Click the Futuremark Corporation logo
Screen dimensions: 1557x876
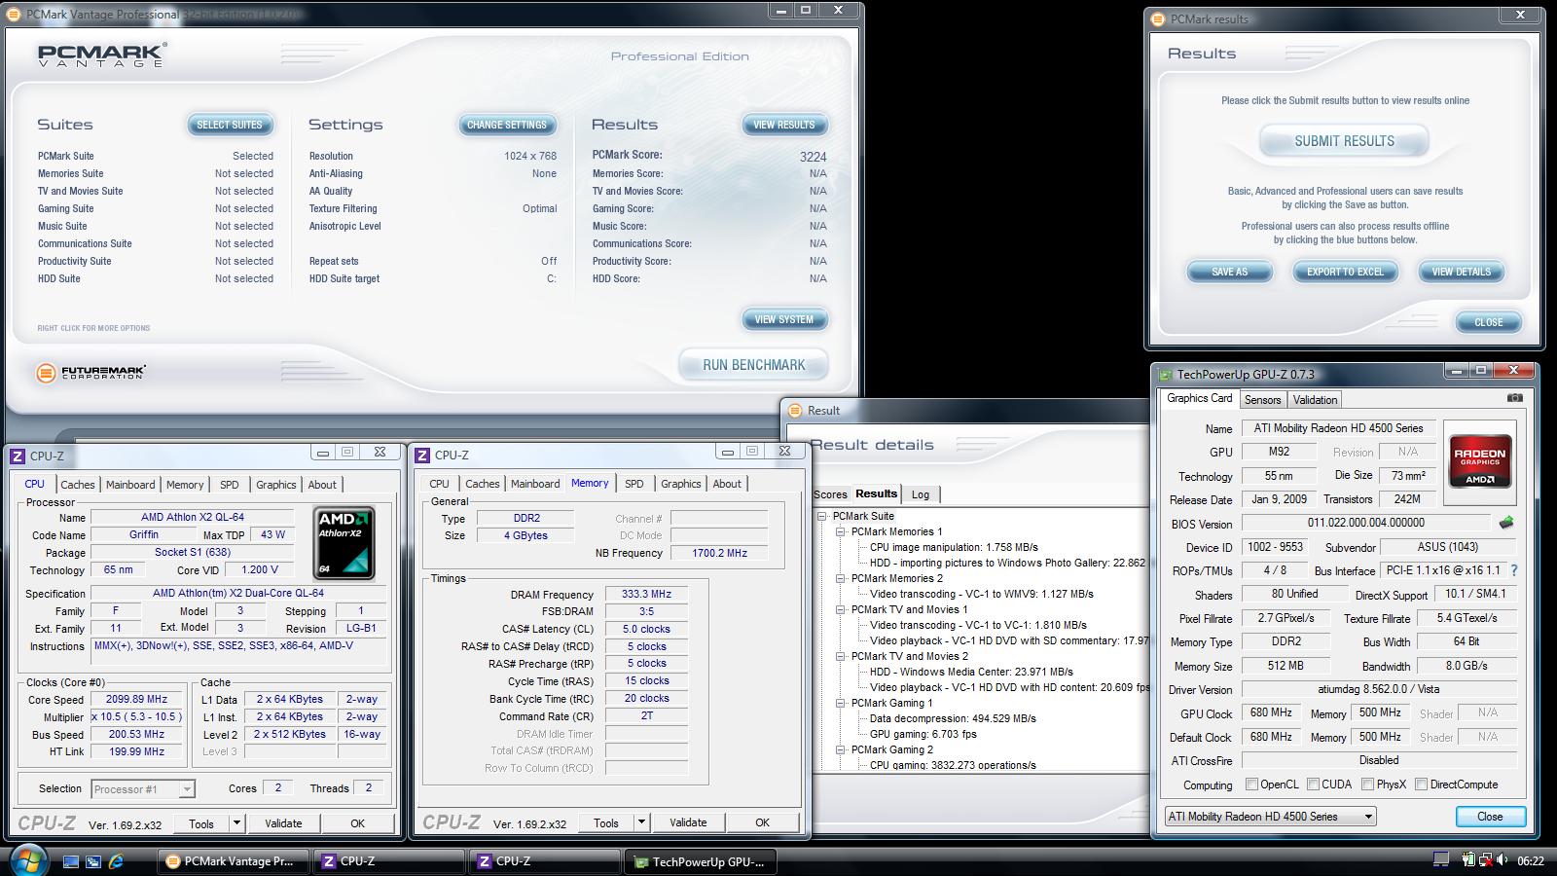[x=91, y=372]
